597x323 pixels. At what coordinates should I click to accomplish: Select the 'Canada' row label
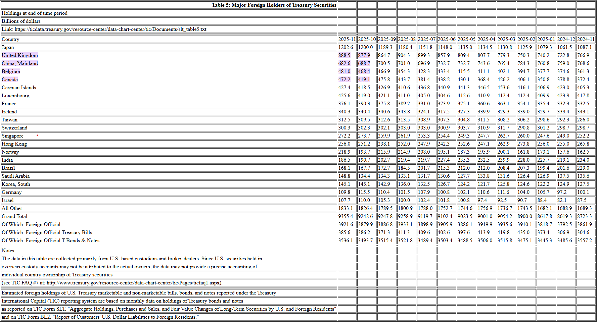(x=10, y=79)
